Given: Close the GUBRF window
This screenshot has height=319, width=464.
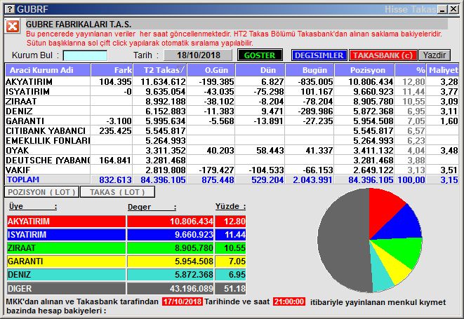Looking at the screenshot, I should click(453, 9).
